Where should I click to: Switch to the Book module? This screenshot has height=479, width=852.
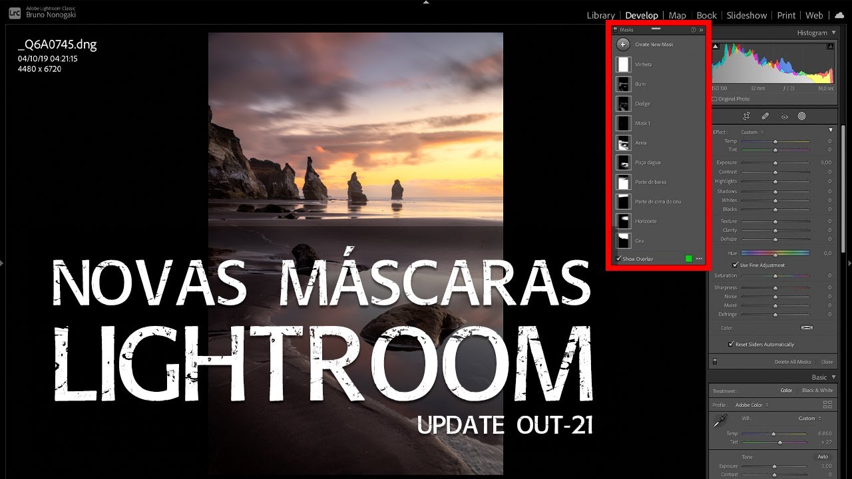point(707,15)
